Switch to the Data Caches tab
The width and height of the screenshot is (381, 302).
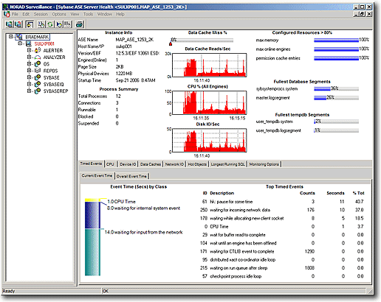pyautogui.click(x=151, y=164)
